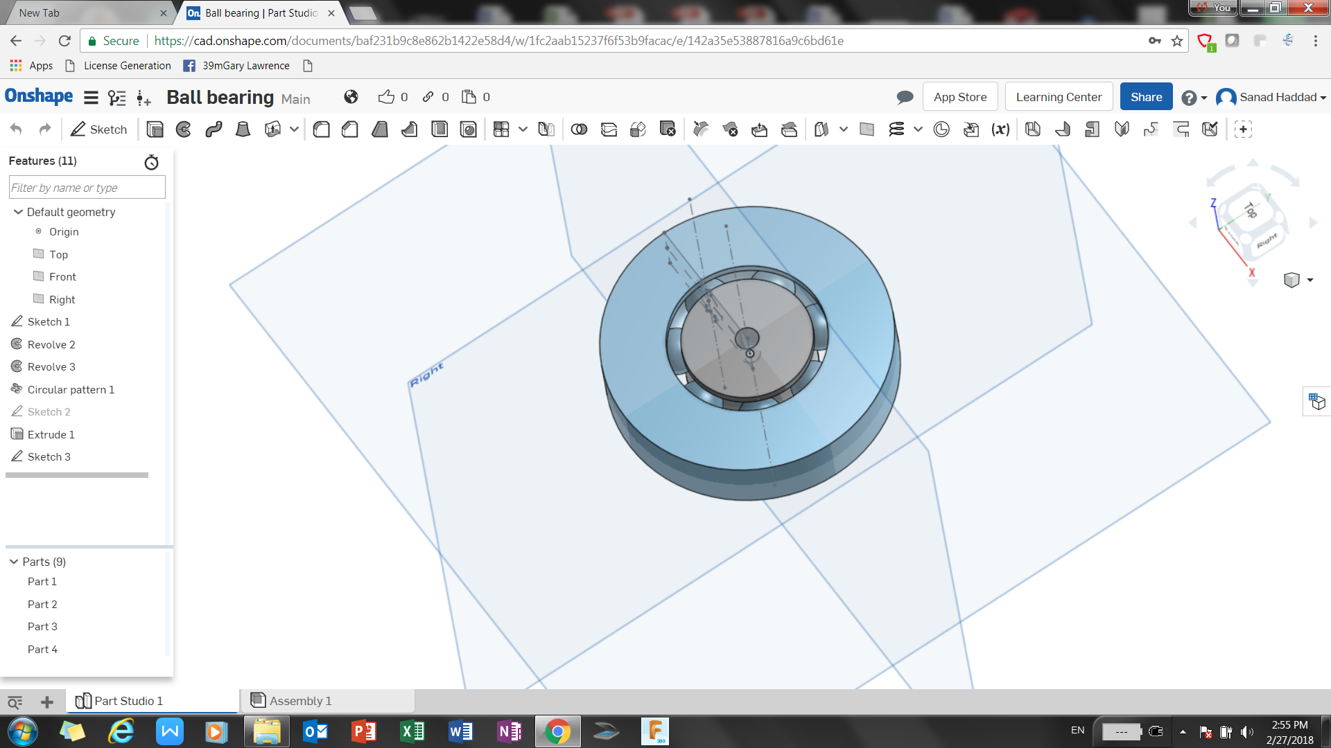The width and height of the screenshot is (1331, 748).
Task: Open the Boolean tool
Action: (579, 130)
